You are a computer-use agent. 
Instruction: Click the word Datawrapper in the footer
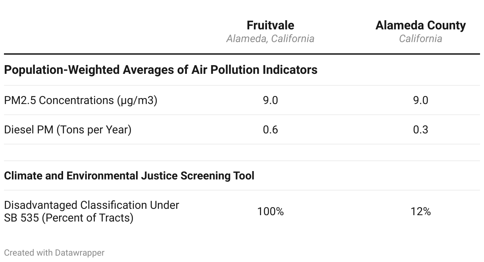tap(79, 252)
